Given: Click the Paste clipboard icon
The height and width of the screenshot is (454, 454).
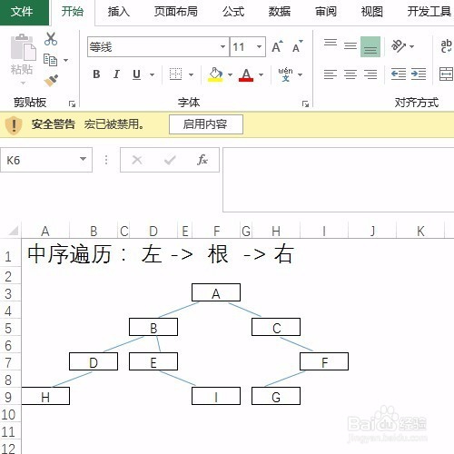Looking at the screenshot, I should (23, 47).
